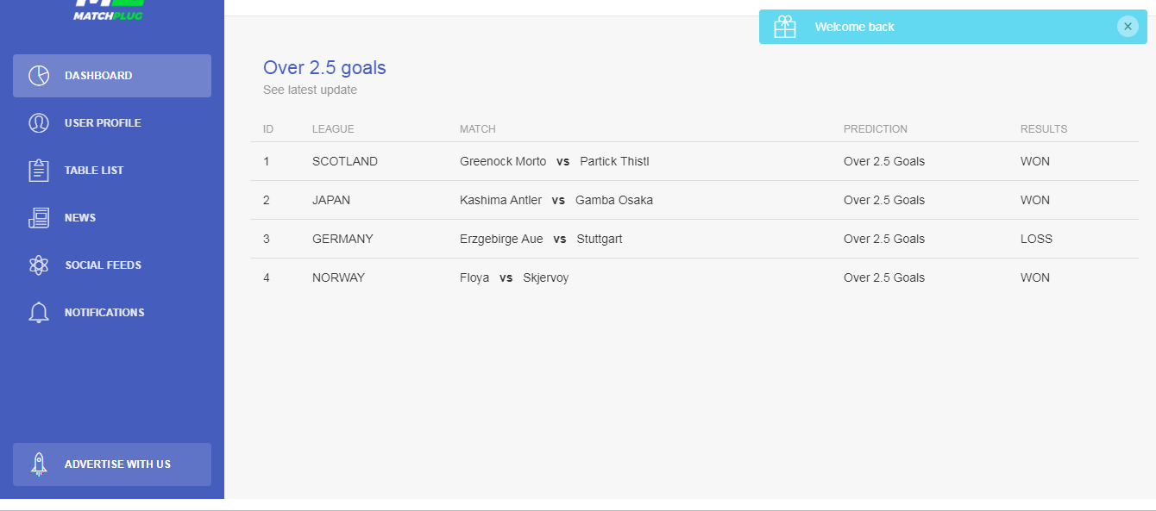Click the Dashboard pie chart icon
The image size is (1156, 511).
39,76
